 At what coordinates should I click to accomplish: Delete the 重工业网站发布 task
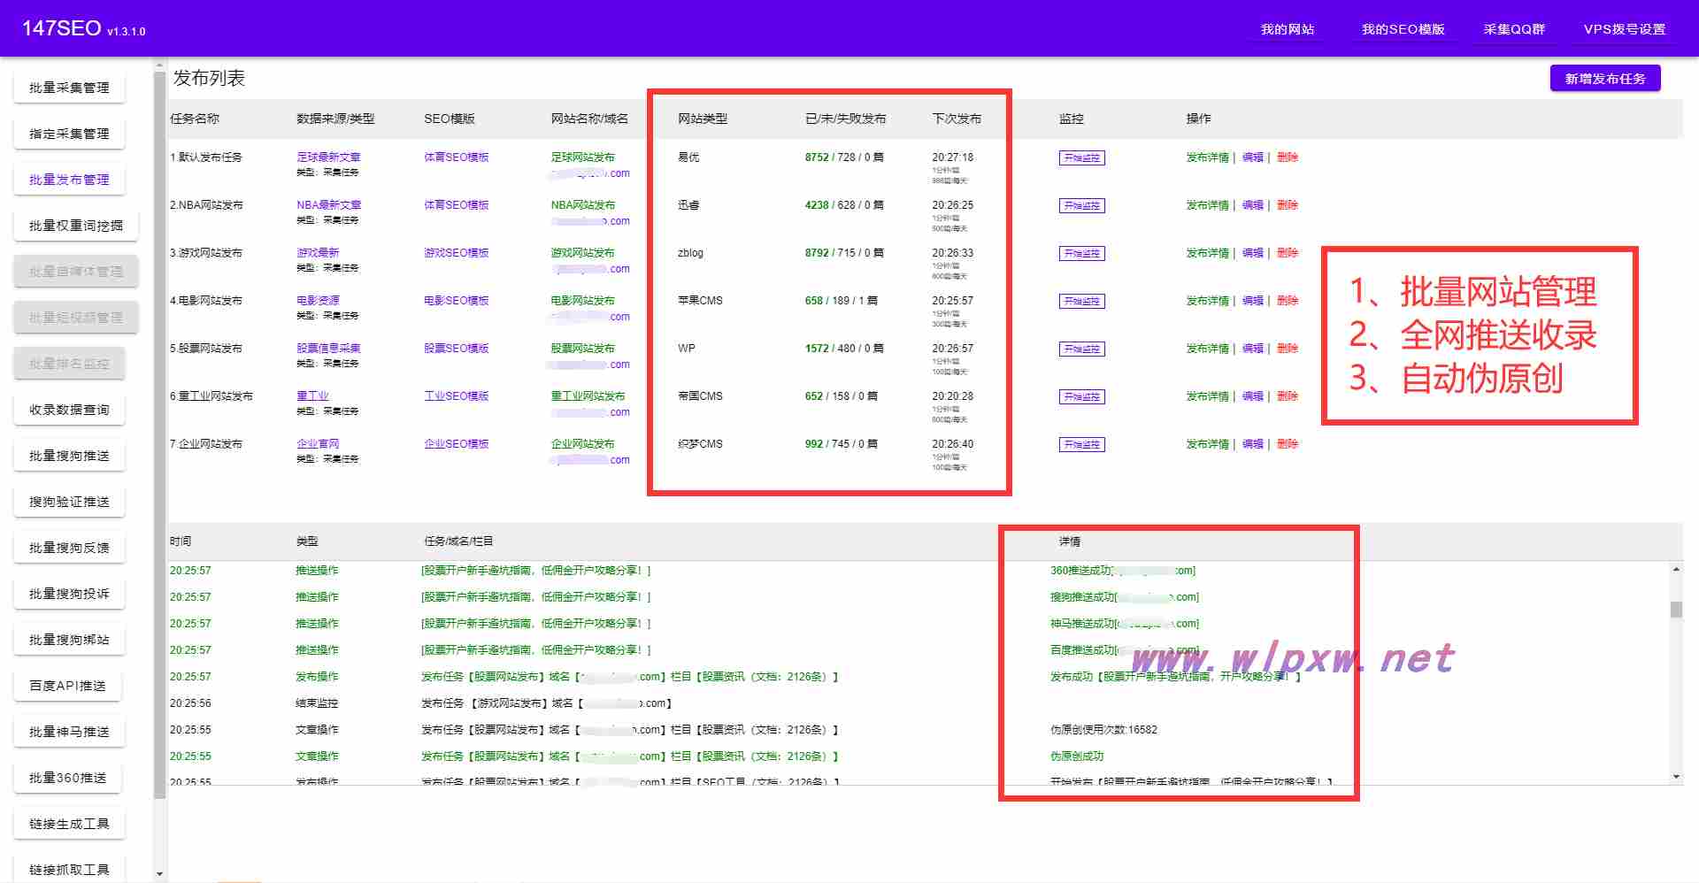coord(1288,396)
